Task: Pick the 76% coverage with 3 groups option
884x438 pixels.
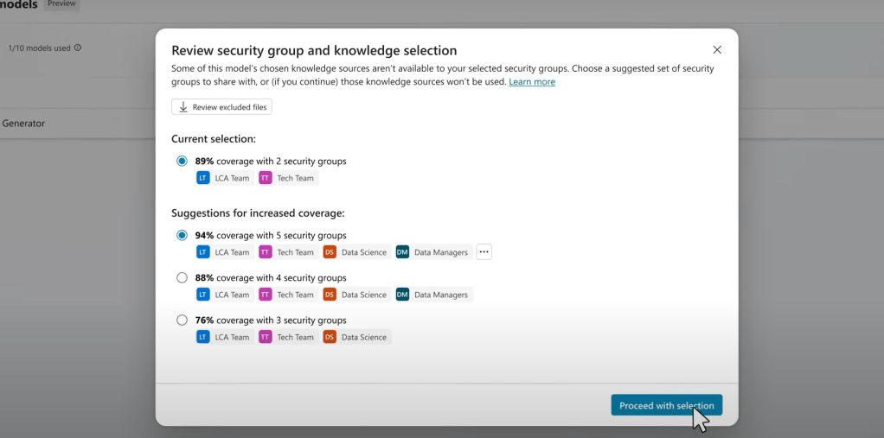Action: pos(182,320)
